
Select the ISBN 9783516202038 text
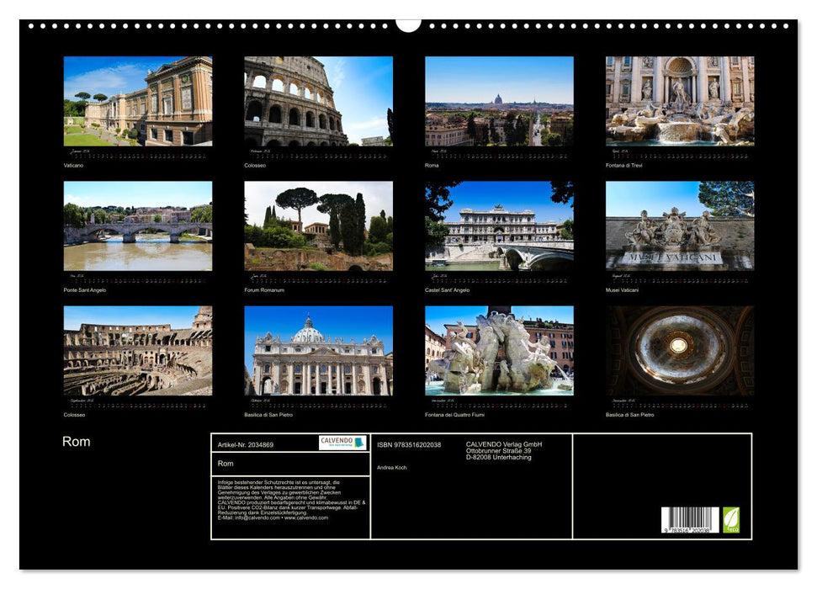tap(408, 445)
